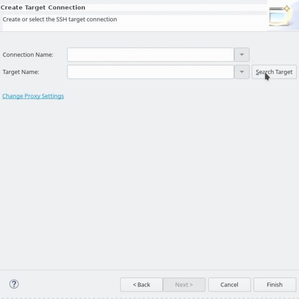Click the "Create Target Connection" heading

pos(43,7)
